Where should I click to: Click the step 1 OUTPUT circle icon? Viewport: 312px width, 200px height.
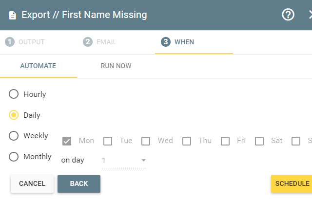10,42
